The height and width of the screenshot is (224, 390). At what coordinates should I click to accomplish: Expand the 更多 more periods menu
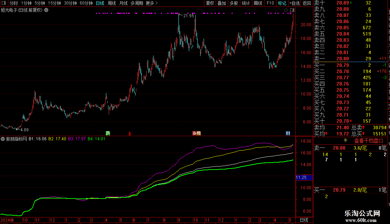tap(152, 3)
